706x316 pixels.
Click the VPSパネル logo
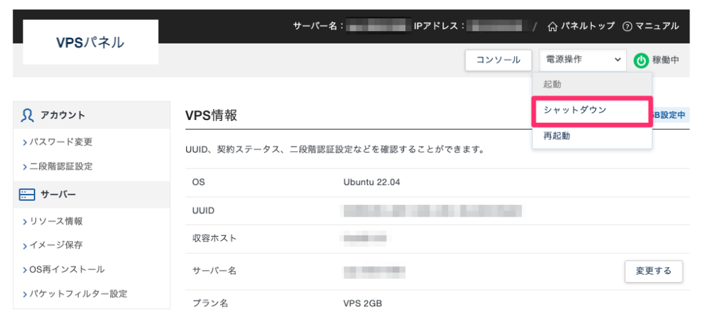(x=90, y=42)
